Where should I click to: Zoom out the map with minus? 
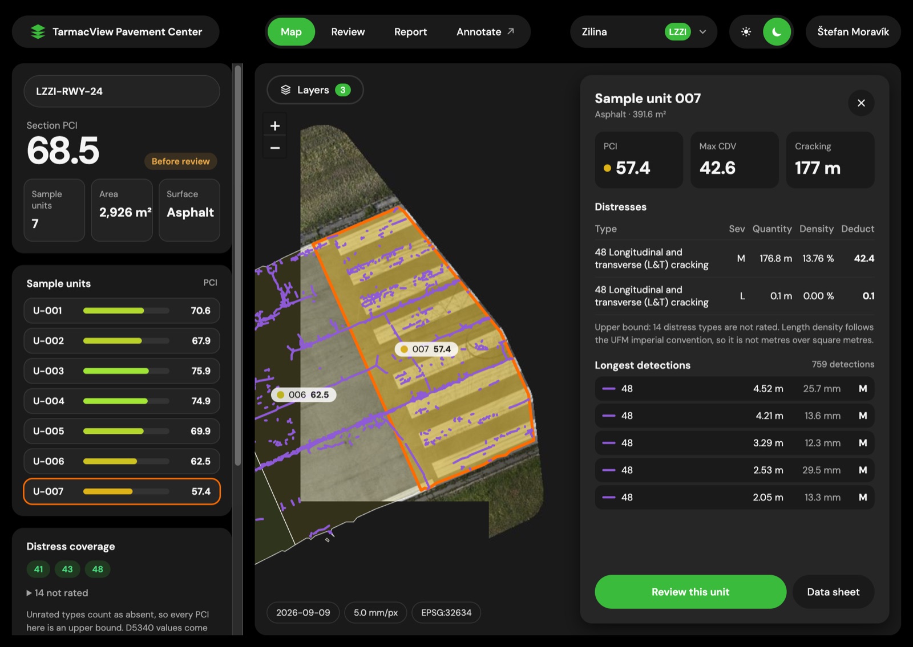click(x=275, y=148)
